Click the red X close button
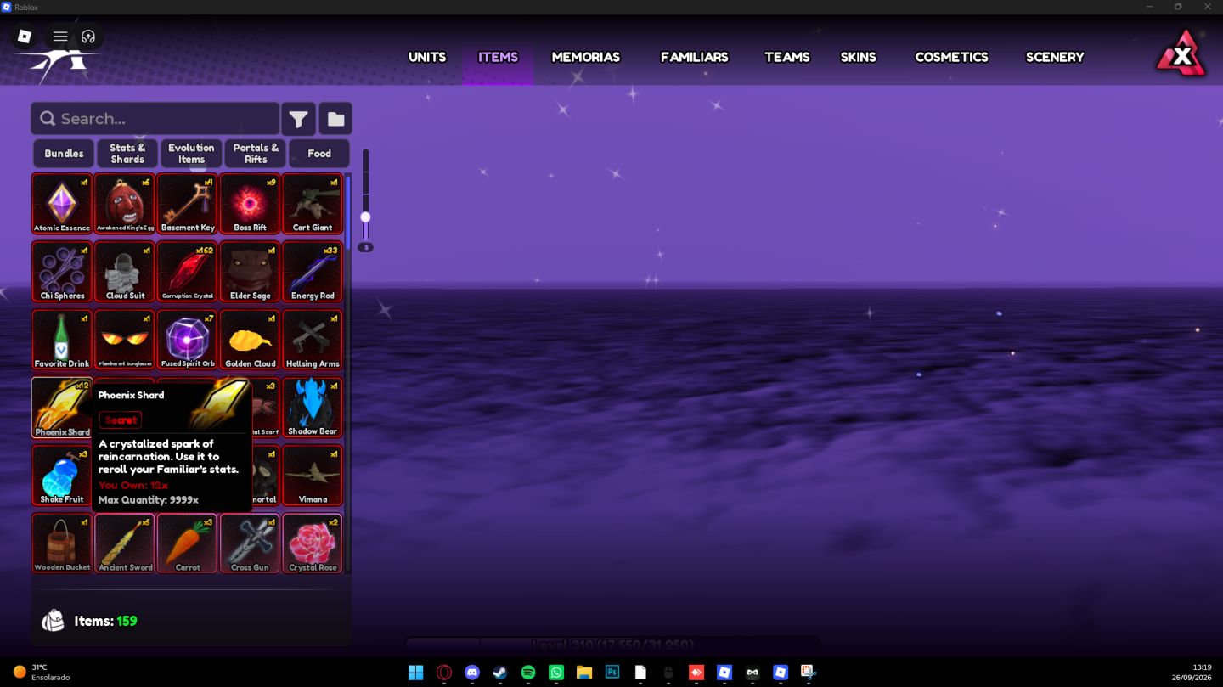The image size is (1223, 687). [1181, 55]
